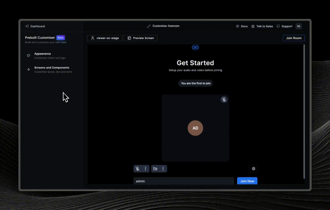Open camera options three-dot menu
330x210 pixels.
(x=163, y=169)
